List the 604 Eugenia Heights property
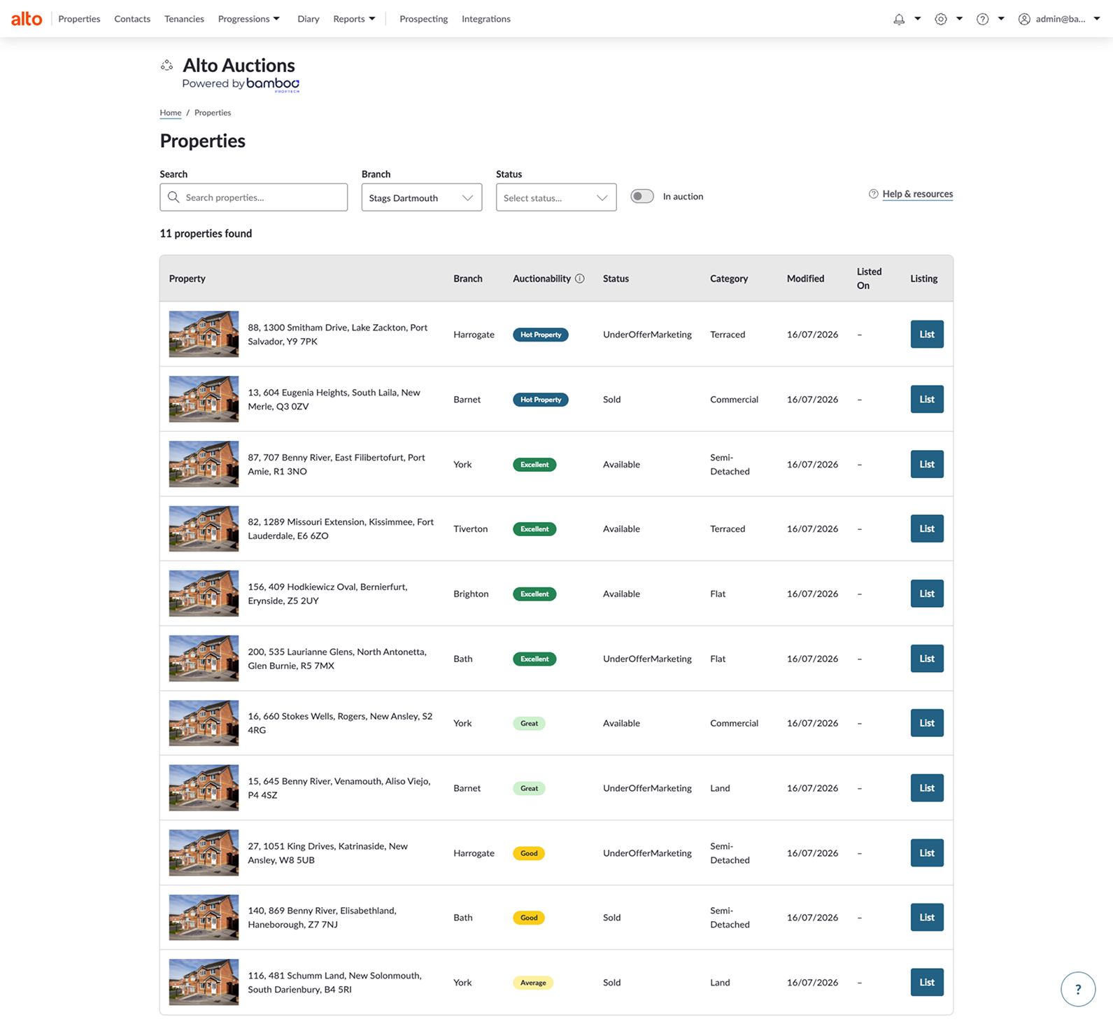 927,399
